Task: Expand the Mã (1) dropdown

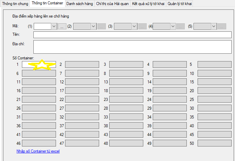Action: click(54, 26)
